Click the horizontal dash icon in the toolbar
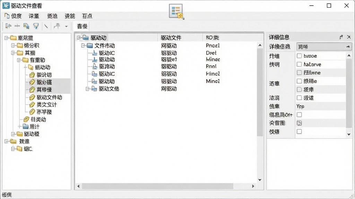Image resolution: width=355 pixels, height=199 pixels. tap(17, 26)
